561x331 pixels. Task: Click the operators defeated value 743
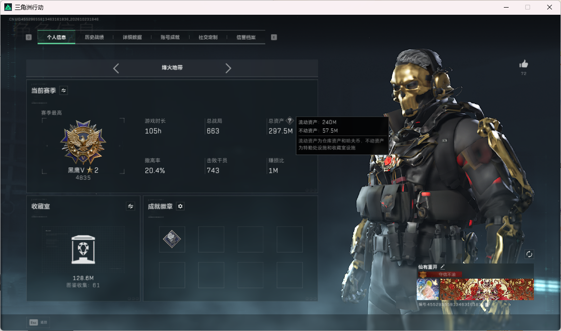pos(213,171)
